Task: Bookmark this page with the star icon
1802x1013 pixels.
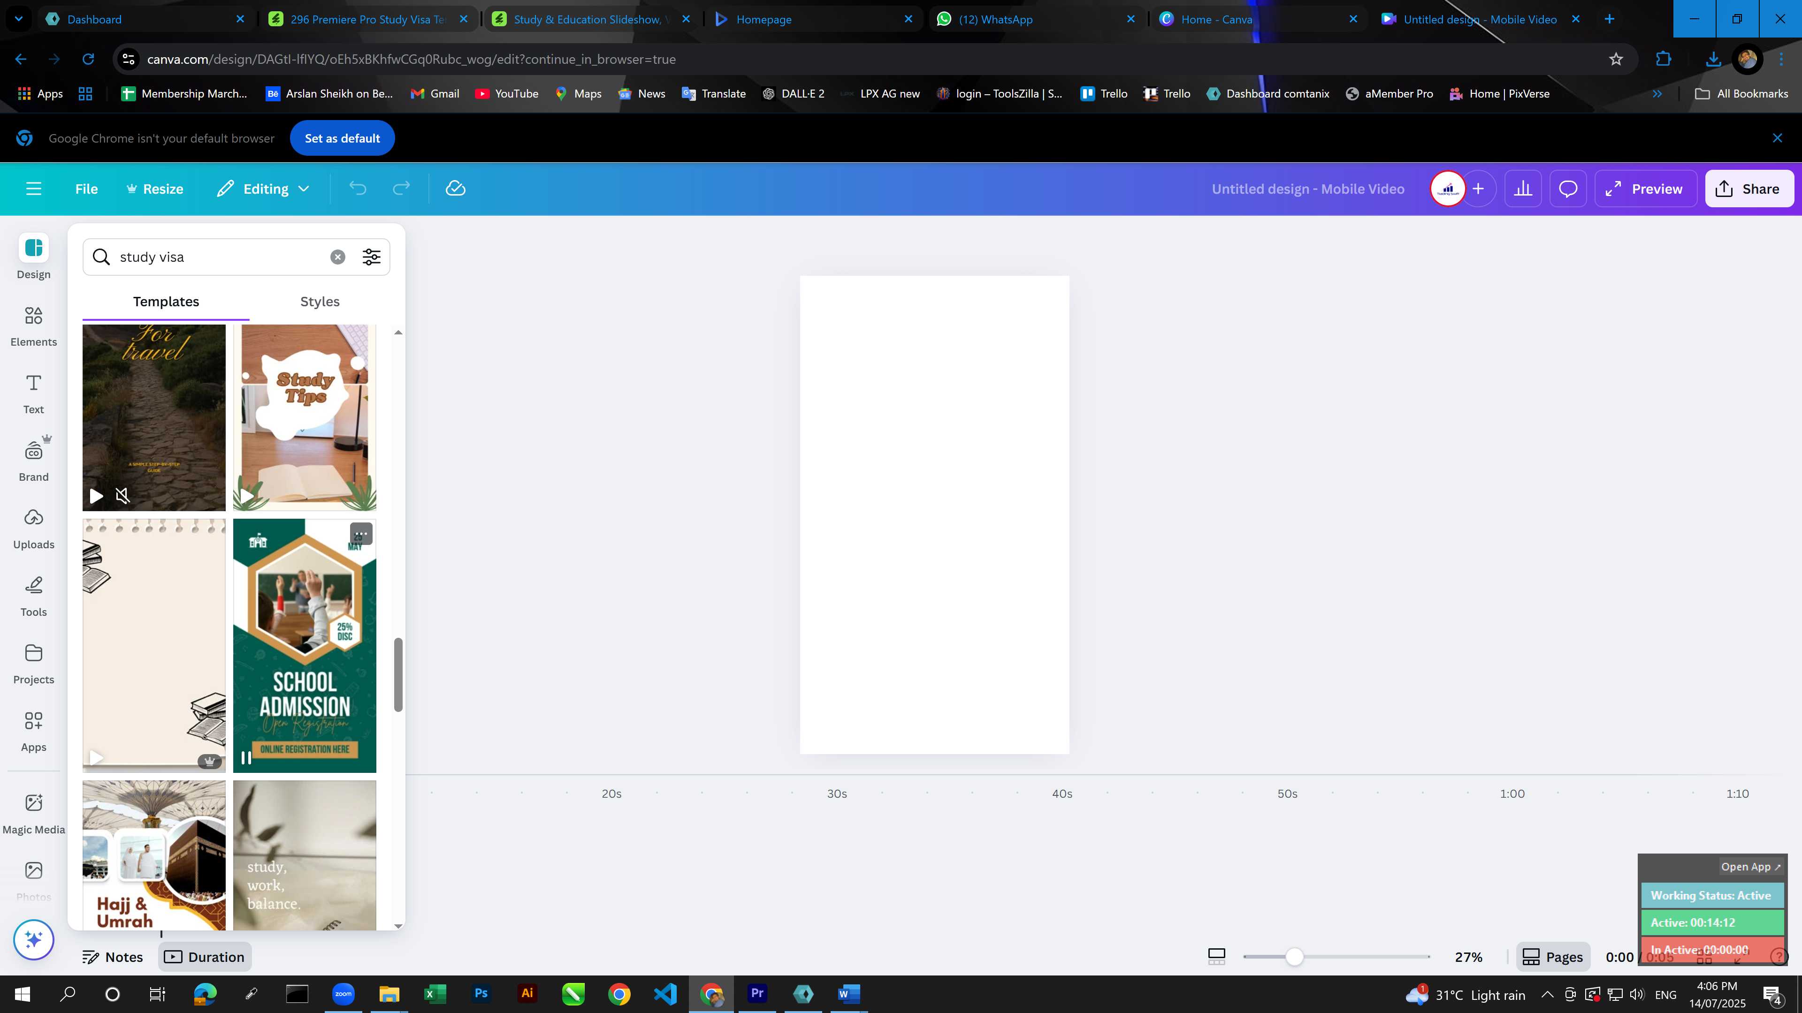Action: [1616, 60]
